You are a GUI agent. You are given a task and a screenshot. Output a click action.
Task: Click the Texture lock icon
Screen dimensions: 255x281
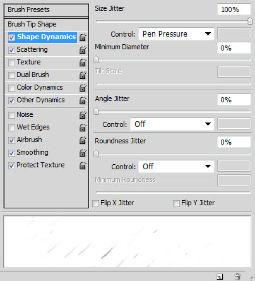click(83, 63)
